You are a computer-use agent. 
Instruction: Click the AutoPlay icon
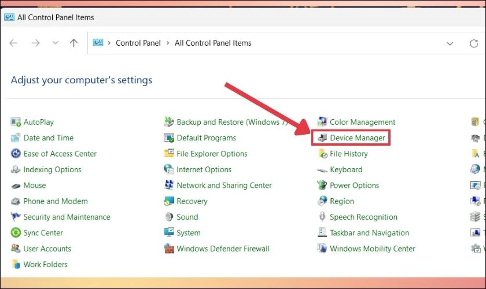[16, 122]
